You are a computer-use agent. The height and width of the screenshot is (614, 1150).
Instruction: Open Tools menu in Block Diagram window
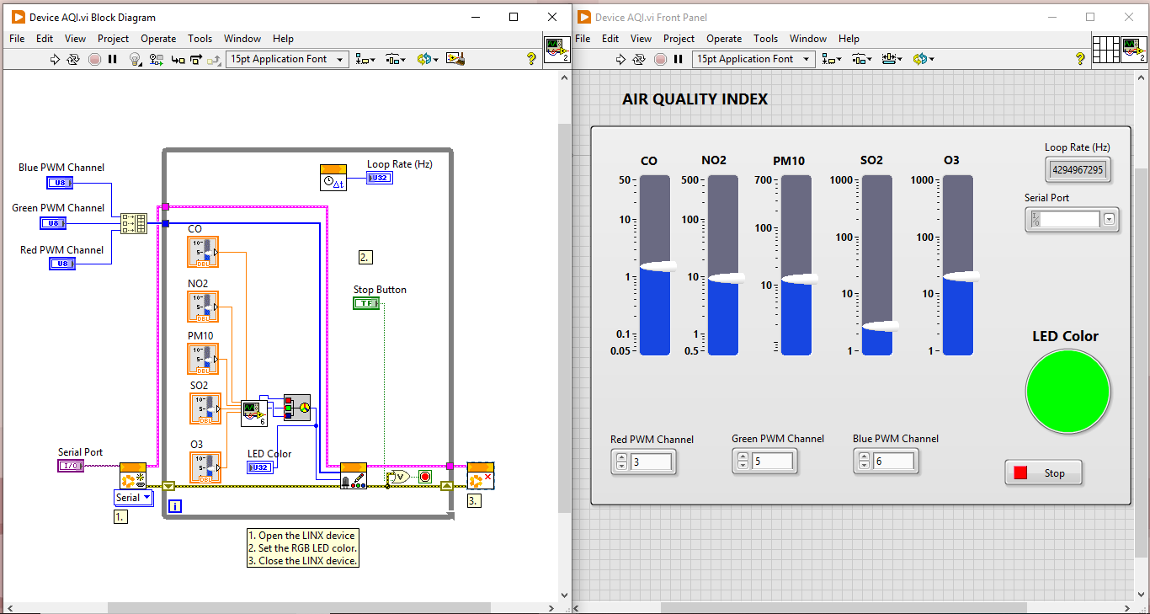point(200,39)
